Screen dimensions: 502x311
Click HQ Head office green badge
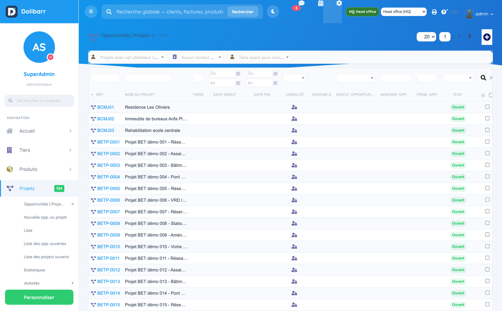point(362,12)
